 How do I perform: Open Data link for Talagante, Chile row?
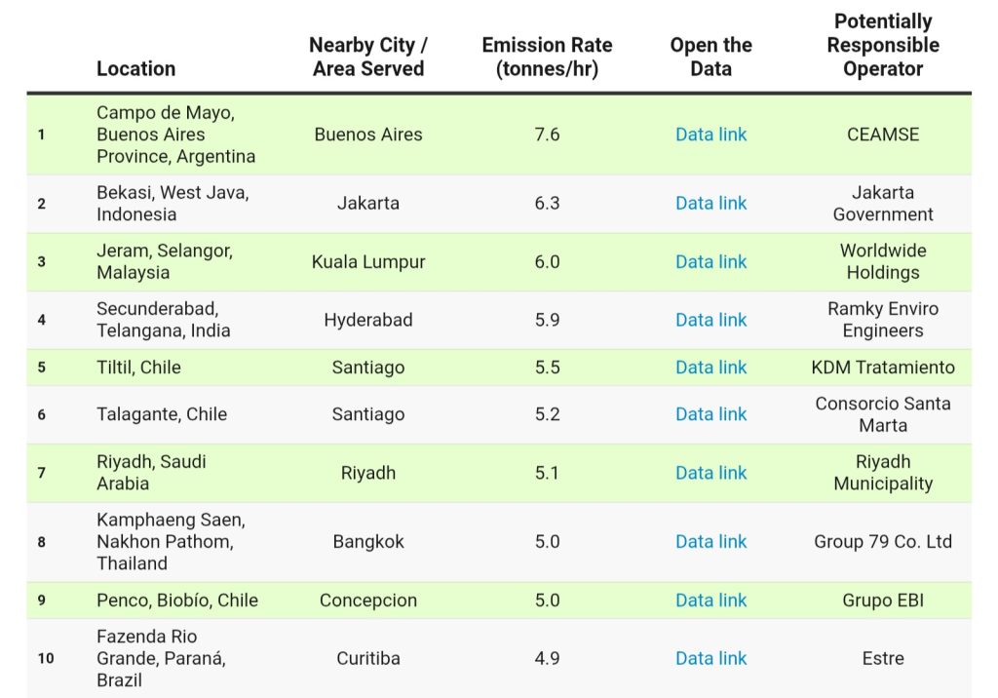pos(710,414)
